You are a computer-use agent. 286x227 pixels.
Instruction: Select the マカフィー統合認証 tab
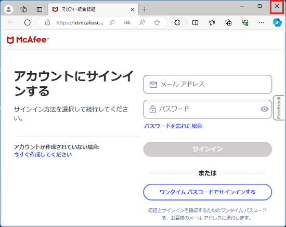[94, 9]
